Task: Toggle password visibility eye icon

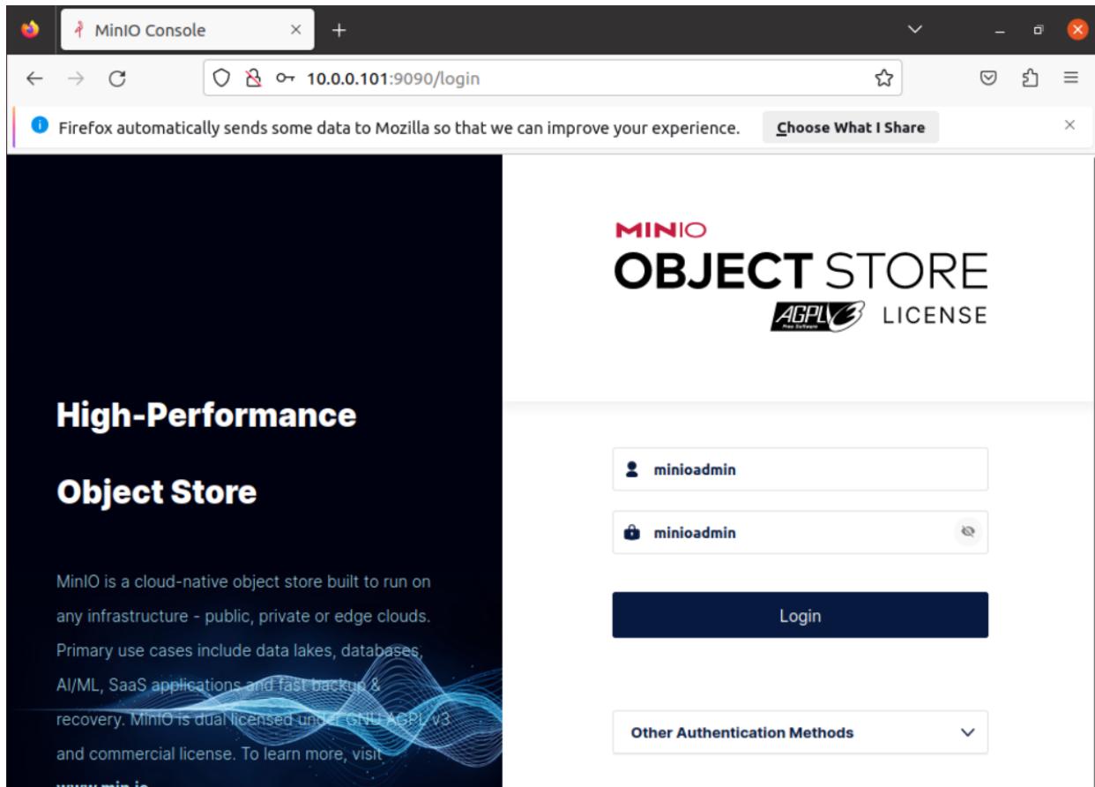Action: tap(968, 532)
